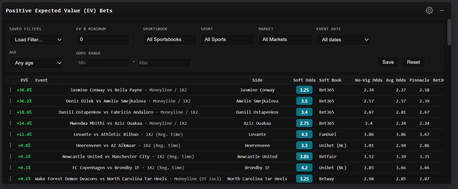The image size is (458, 189).
Task: Click the odds range Min field
Action: point(103,63)
